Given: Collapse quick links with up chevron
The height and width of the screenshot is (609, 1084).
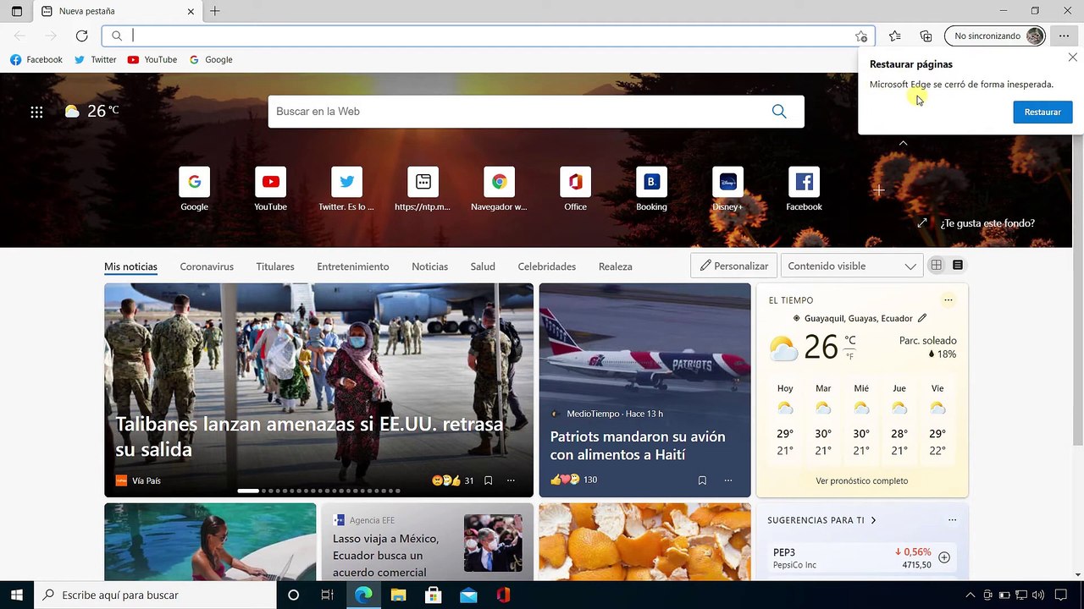Looking at the screenshot, I should tap(903, 143).
